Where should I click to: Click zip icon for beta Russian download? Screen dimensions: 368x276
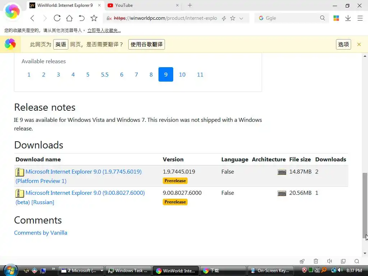click(20, 193)
